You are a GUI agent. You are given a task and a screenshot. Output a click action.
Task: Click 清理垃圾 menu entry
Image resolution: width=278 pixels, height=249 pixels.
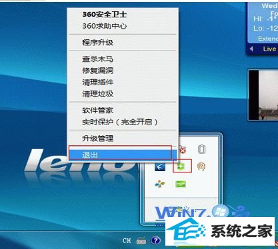point(123,94)
